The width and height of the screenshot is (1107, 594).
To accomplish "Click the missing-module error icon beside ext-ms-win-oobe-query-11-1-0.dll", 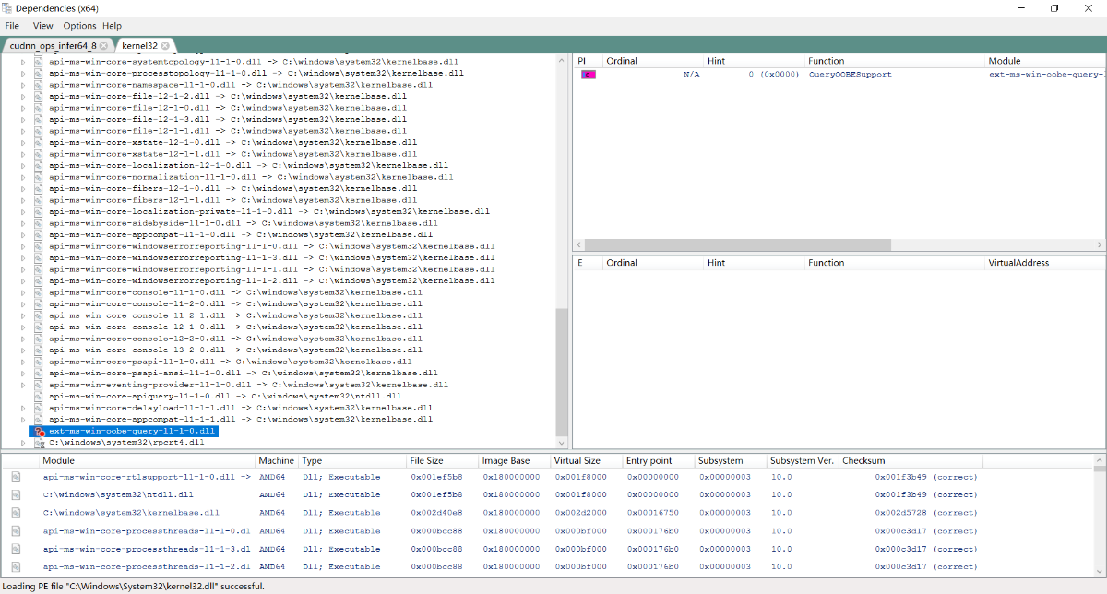I will [39, 431].
